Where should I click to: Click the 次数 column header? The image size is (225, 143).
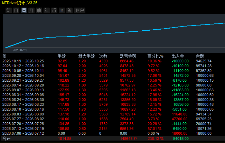tap(103, 56)
